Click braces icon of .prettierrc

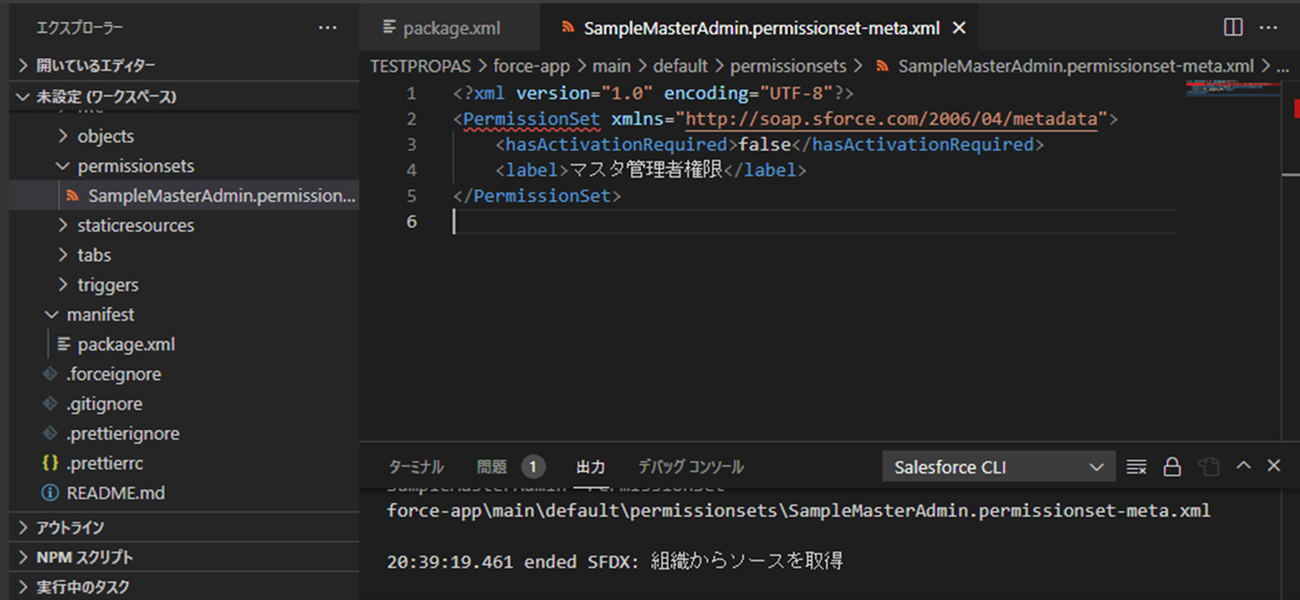50,463
